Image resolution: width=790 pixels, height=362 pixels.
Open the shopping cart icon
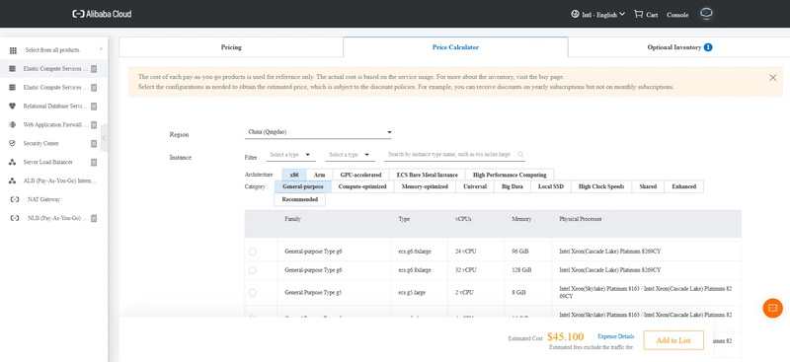point(638,14)
